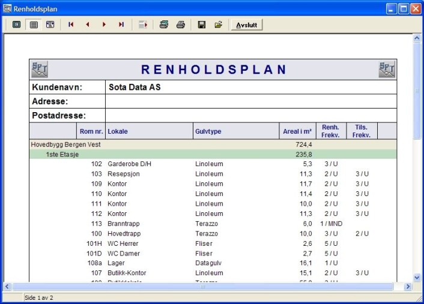Click room number 108a
Screen dimensions: 424x304
click(95, 263)
